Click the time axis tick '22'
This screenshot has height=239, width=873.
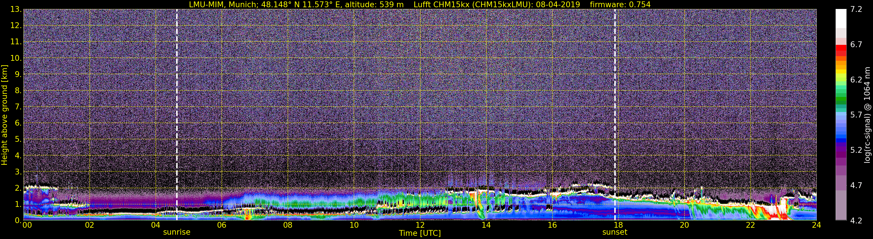click(750, 225)
